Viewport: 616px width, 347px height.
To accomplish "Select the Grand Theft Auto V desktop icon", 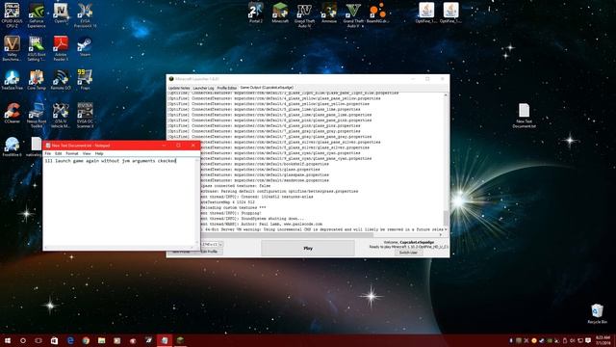I will 353,15.
